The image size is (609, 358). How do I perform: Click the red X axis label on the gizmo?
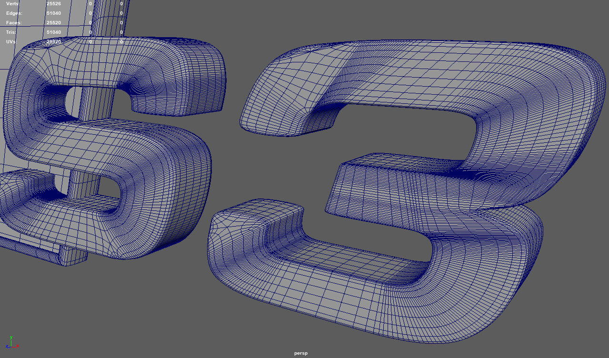[18, 346]
